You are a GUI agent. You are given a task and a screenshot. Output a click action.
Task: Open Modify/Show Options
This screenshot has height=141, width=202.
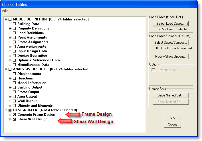tap(171, 56)
